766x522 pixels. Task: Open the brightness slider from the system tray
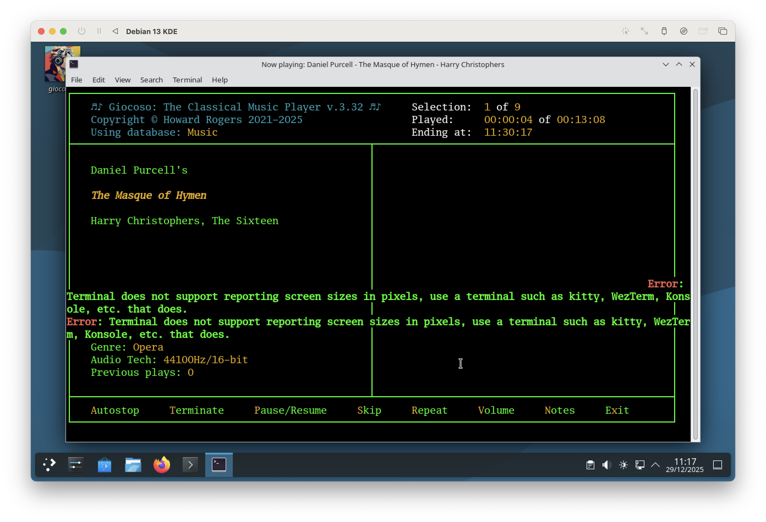(623, 465)
